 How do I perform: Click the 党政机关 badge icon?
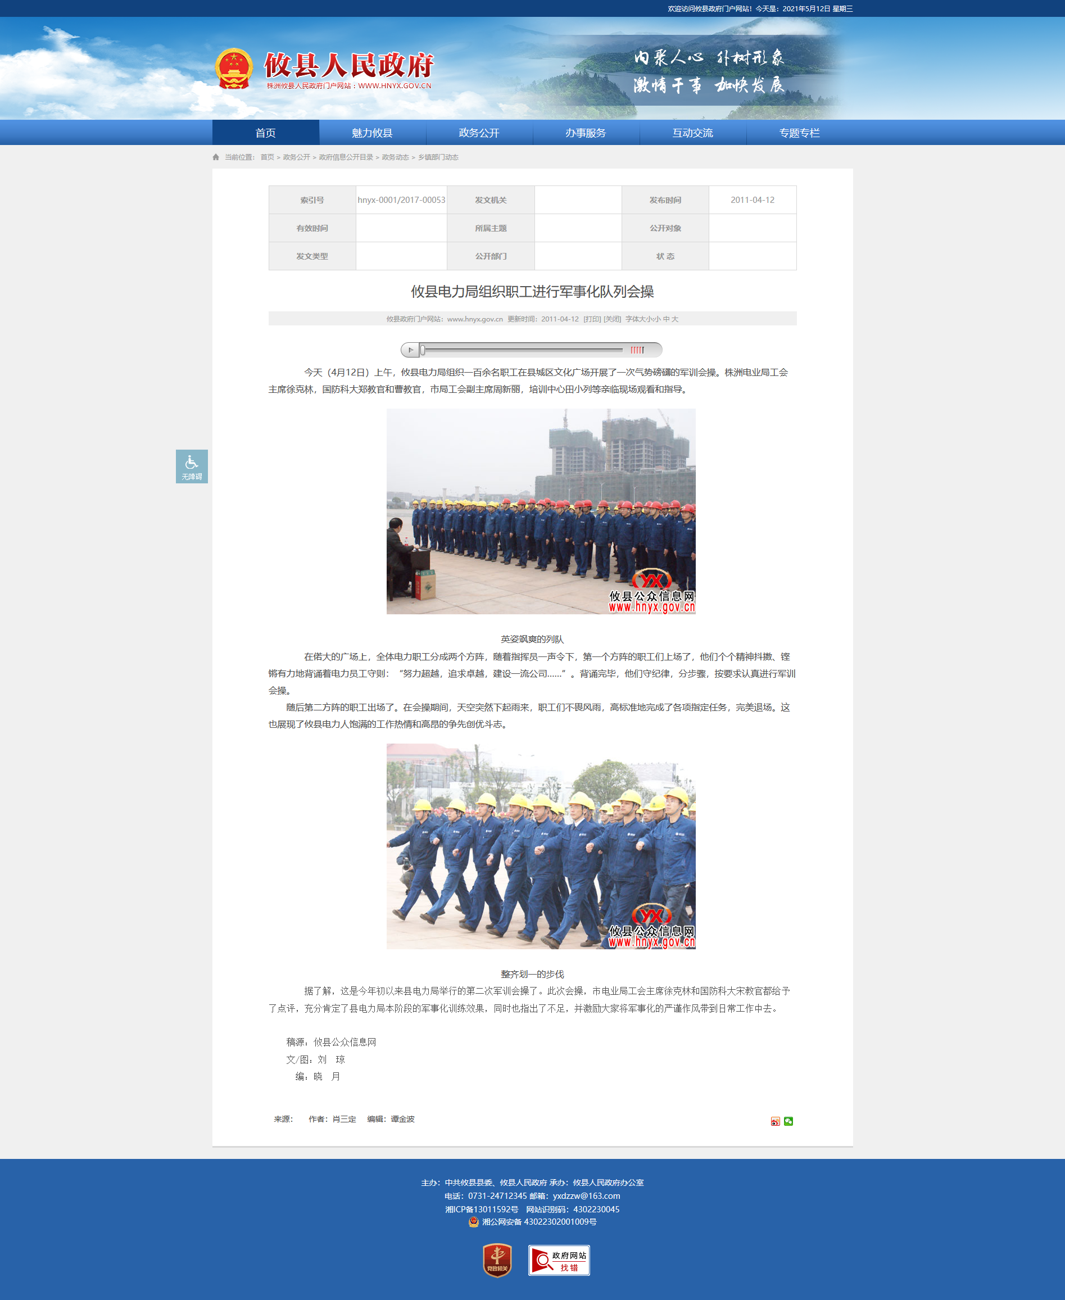coord(497,1260)
